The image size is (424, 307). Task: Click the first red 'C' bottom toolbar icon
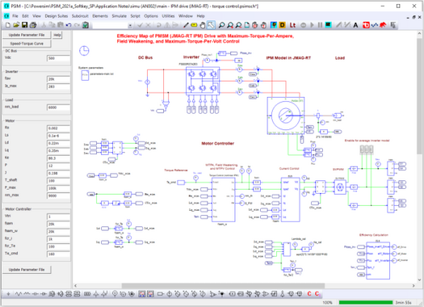pos(309,294)
